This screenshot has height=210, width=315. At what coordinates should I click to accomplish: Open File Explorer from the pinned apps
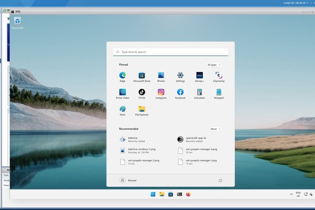[142, 111]
